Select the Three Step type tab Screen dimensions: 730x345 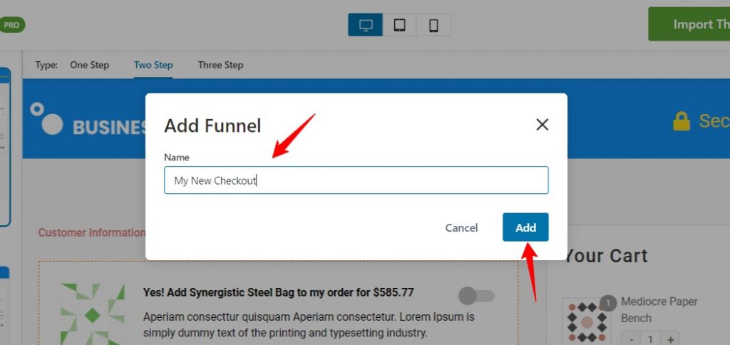220,65
